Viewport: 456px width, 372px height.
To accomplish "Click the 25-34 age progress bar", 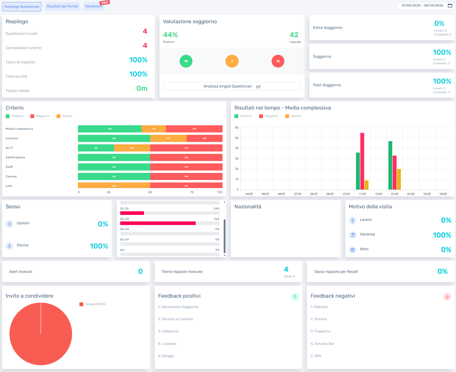I will point(170,213).
